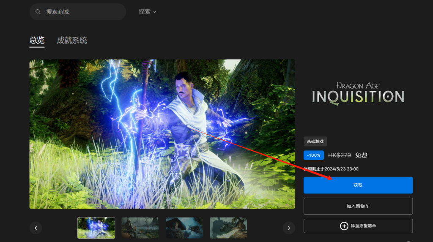433x242 pixels.
Task: Select the fourth carousel thumbnail
Action: (228, 228)
